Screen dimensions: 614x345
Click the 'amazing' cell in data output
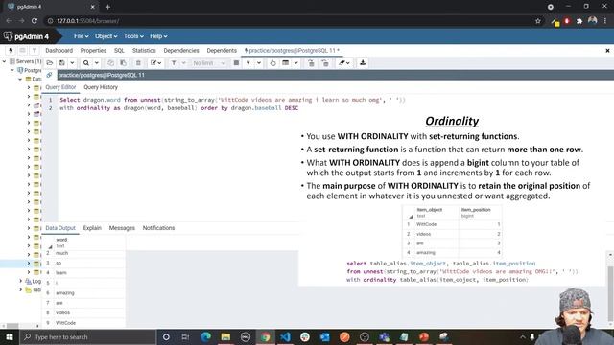pyautogui.click(x=89, y=292)
